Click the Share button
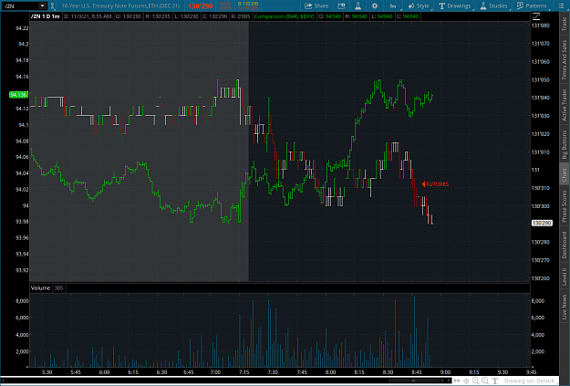The height and width of the screenshot is (386, 570). [x=316, y=5]
